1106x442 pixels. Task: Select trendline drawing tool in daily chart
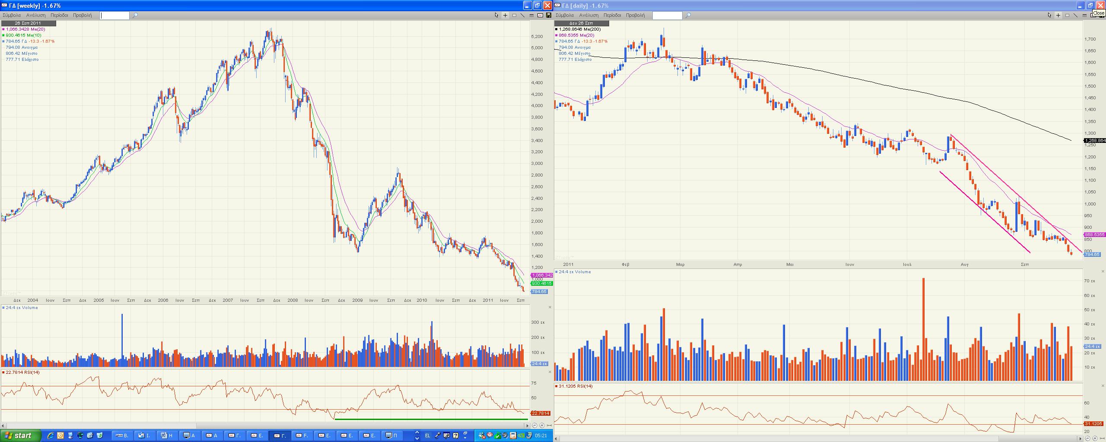[x=1076, y=15]
